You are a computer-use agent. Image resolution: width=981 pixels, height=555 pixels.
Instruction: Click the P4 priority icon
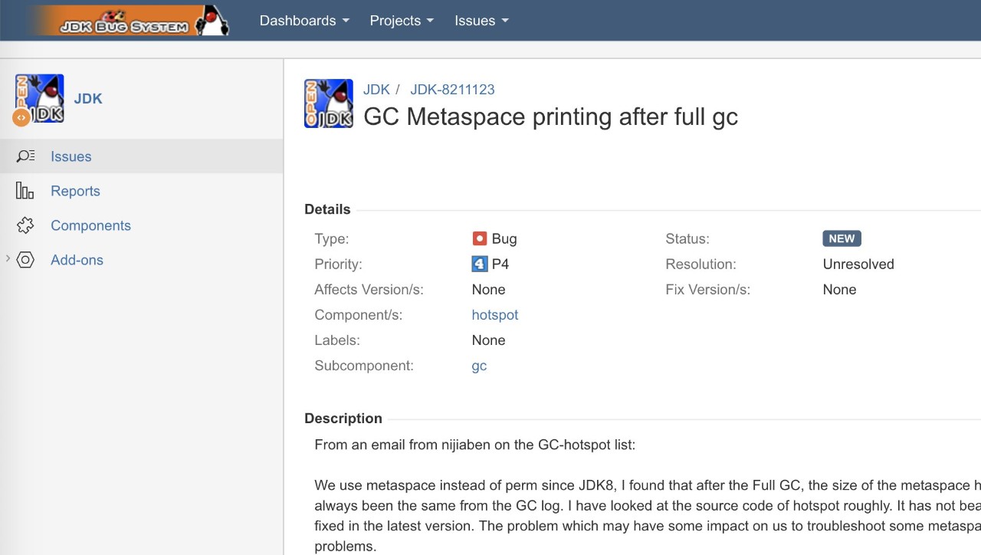pos(480,264)
